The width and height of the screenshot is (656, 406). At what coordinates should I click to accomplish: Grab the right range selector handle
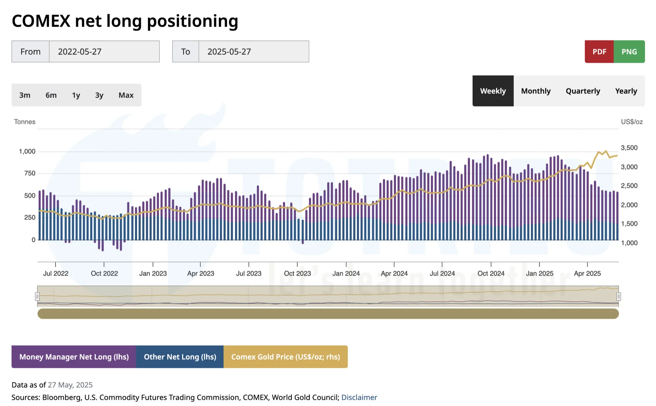[x=619, y=296]
